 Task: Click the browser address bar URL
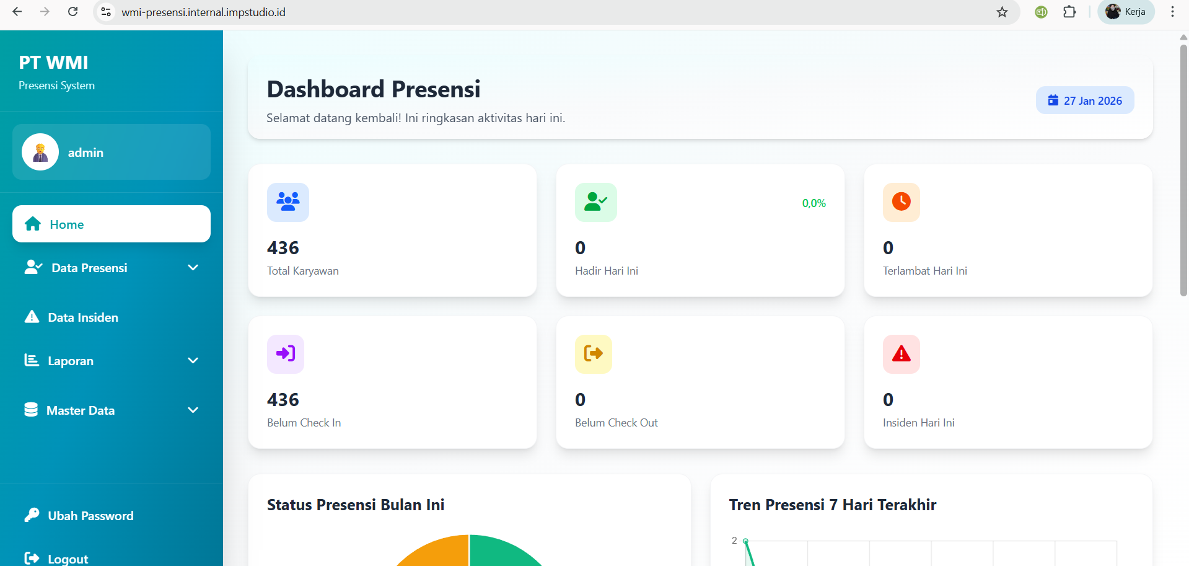pos(203,12)
